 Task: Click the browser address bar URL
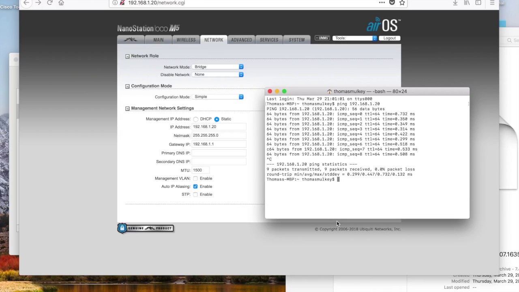157,2
